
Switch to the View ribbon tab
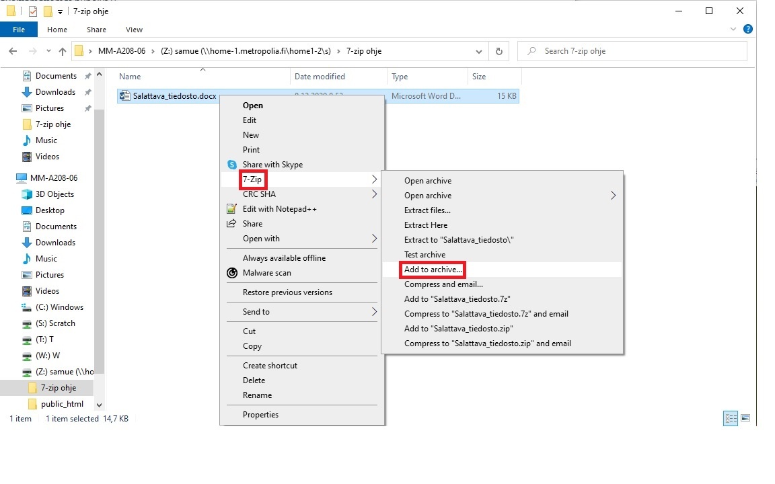(134, 30)
